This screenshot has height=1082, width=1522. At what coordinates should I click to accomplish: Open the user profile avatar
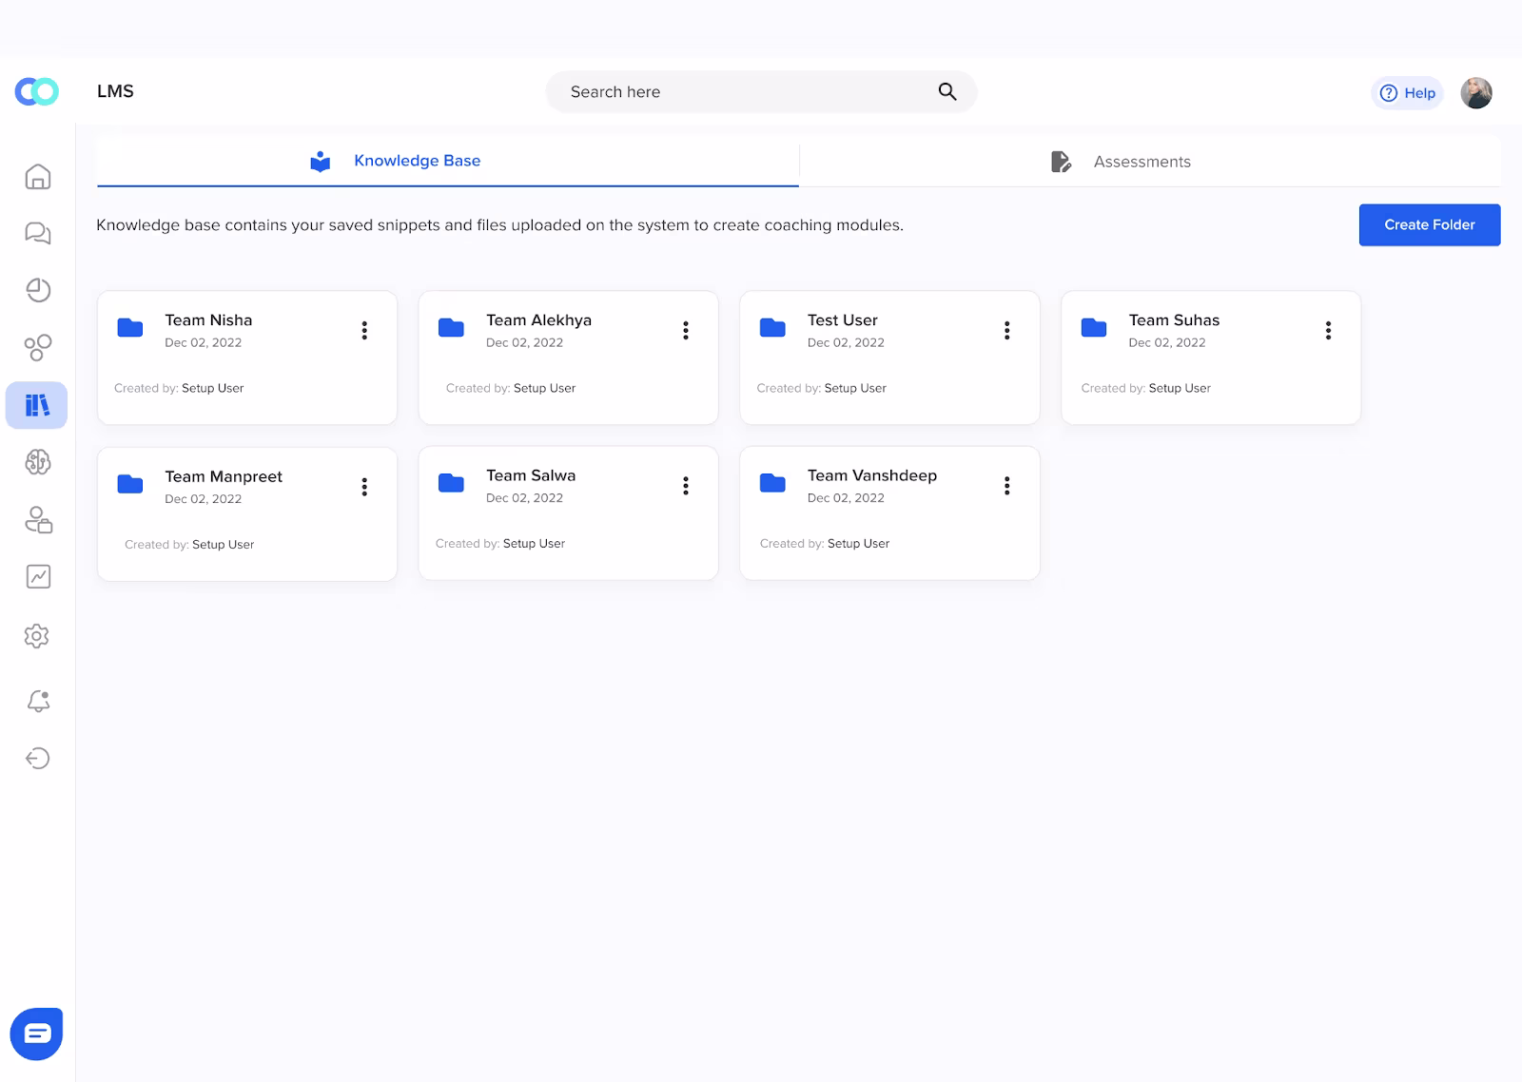[1476, 93]
